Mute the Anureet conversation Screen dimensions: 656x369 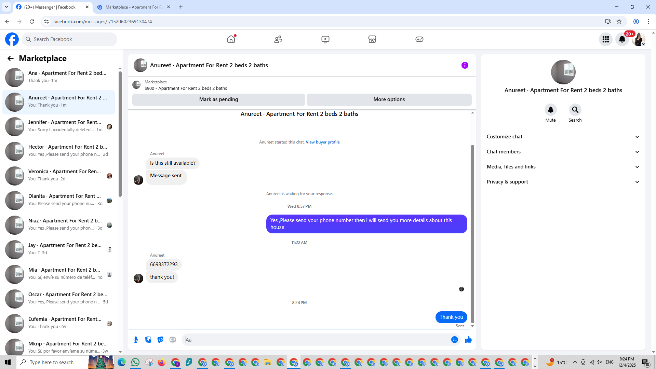coord(551,110)
